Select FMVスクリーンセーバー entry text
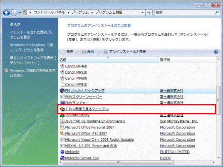The width and height of the screenshot is (223, 167). 84,97
